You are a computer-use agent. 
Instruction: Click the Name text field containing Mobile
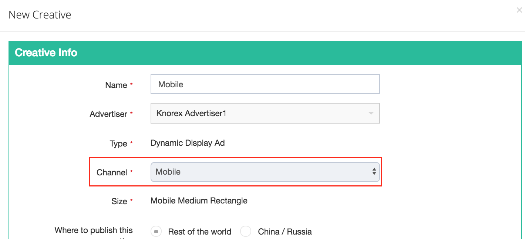265,84
